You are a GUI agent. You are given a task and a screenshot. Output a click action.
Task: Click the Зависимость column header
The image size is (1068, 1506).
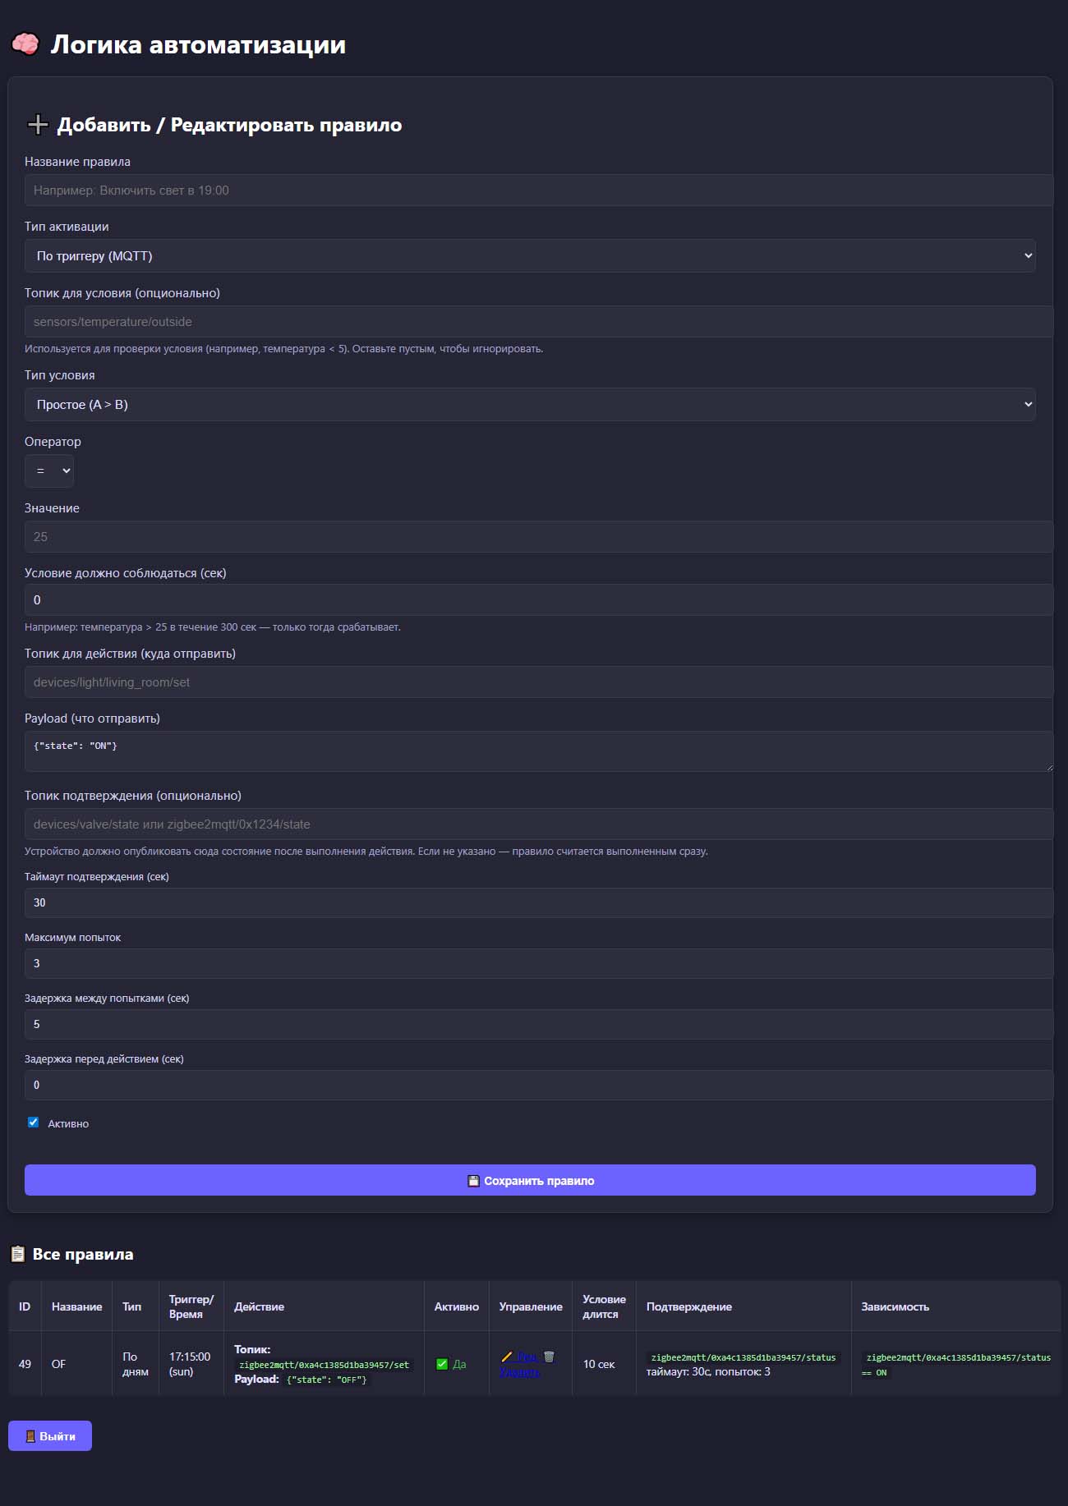tap(895, 1306)
